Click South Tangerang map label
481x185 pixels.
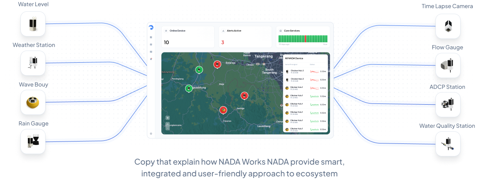point(269,71)
